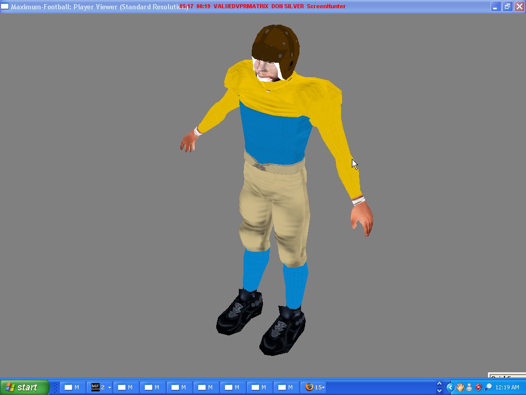Viewport: 526px width, 395px height.
Task: Click the 12:19 AM taskbar clock
Action: tap(507, 387)
